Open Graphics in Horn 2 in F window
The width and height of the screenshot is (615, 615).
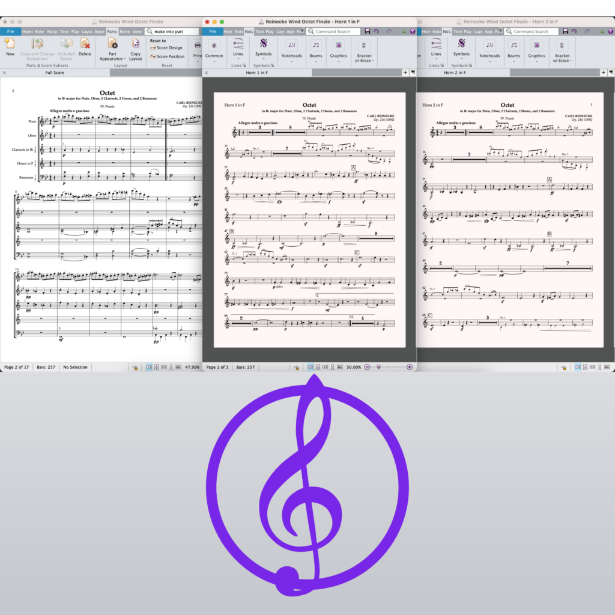[536, 50]
